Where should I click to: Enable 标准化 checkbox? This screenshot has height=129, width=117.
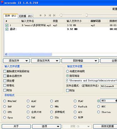click(x=5, y=85)
